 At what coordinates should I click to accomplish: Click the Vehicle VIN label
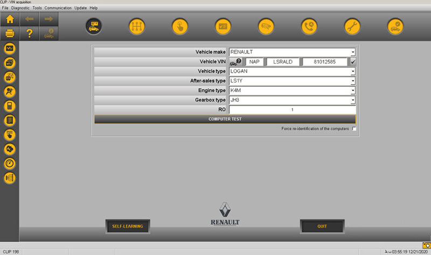[212, 61]
